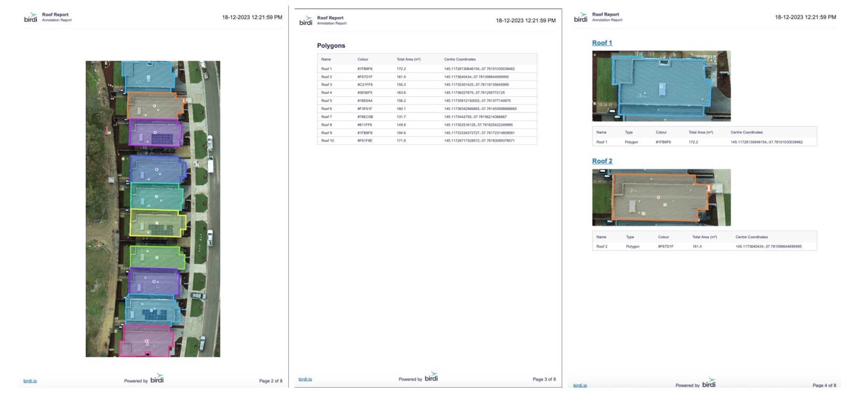Click the Colour column header in Polygons table

coord(363,59)
